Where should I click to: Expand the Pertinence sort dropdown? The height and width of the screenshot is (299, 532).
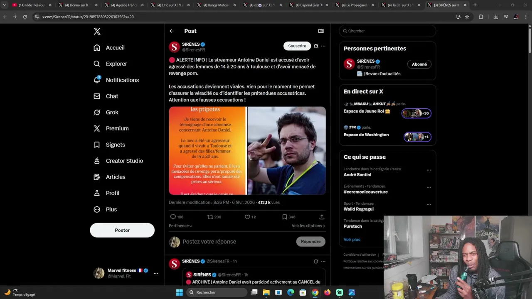coord(180,226)
